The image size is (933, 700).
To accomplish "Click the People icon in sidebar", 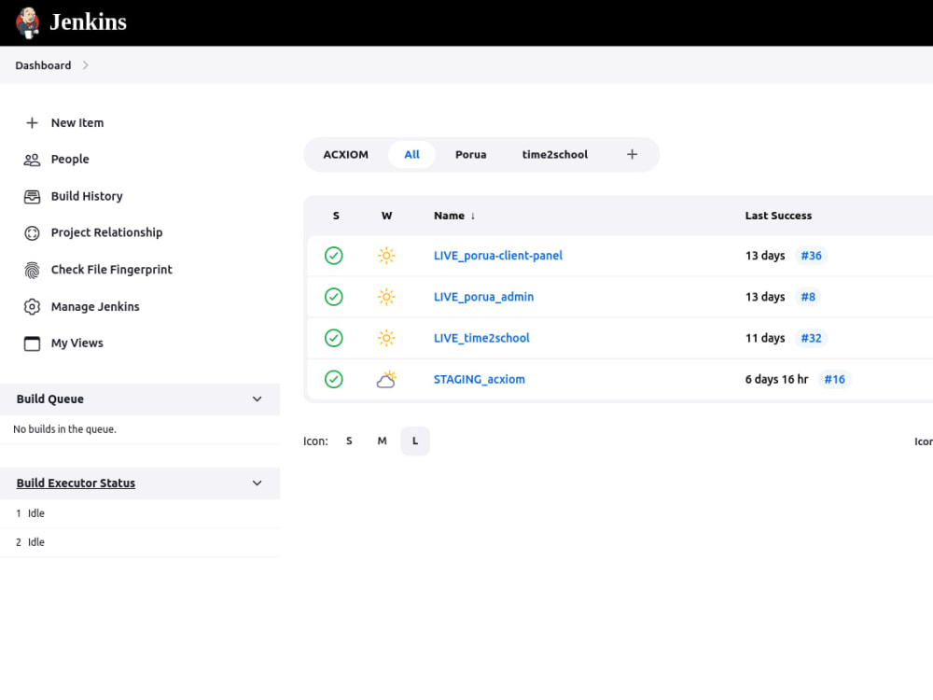I will pyautogui.click(x=32, y=160).
